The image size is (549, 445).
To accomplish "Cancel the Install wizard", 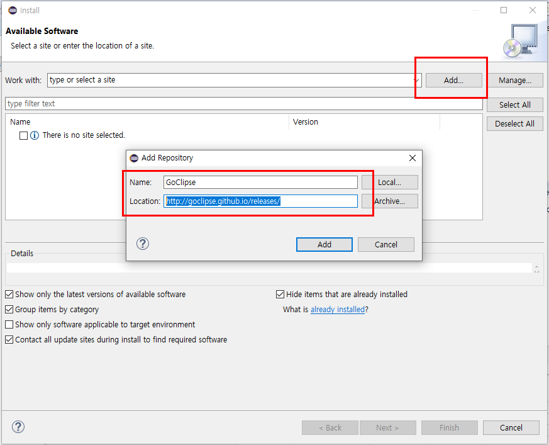I will pos(511,428).
